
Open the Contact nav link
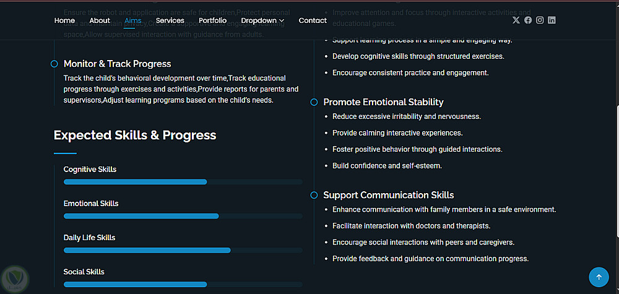[313, 20]
